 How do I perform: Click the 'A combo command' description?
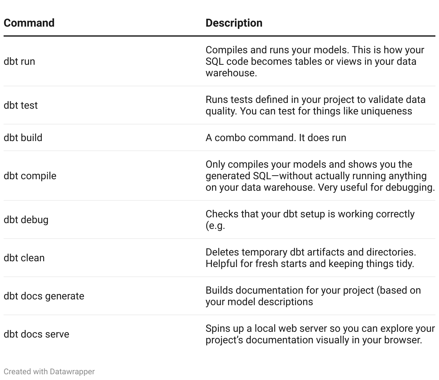[276, 138]
